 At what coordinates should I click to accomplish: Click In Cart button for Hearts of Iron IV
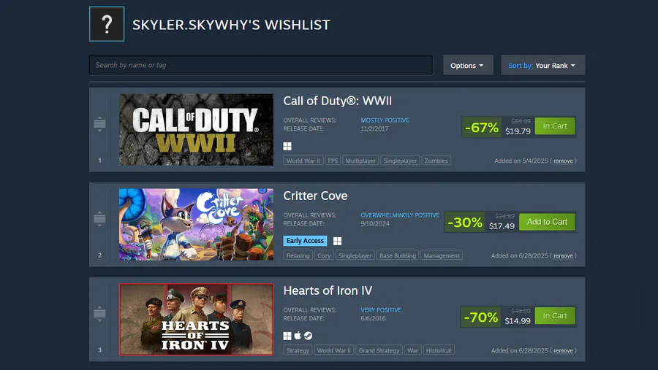pos(555,316)
